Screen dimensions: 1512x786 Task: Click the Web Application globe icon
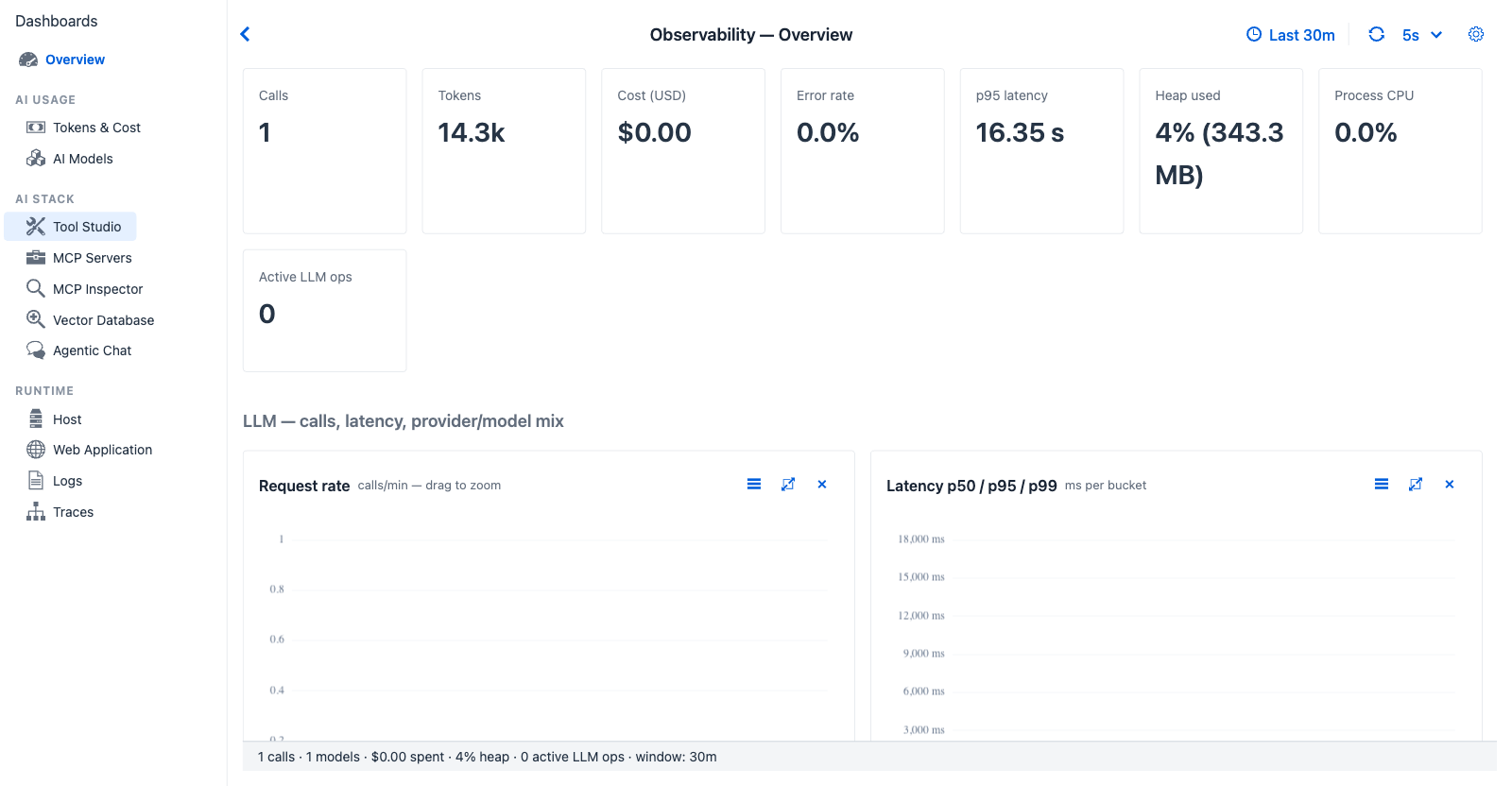[36, 450]
